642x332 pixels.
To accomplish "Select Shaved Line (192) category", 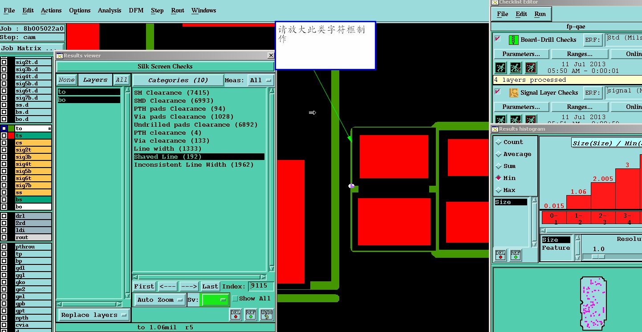I will (199, 156).
